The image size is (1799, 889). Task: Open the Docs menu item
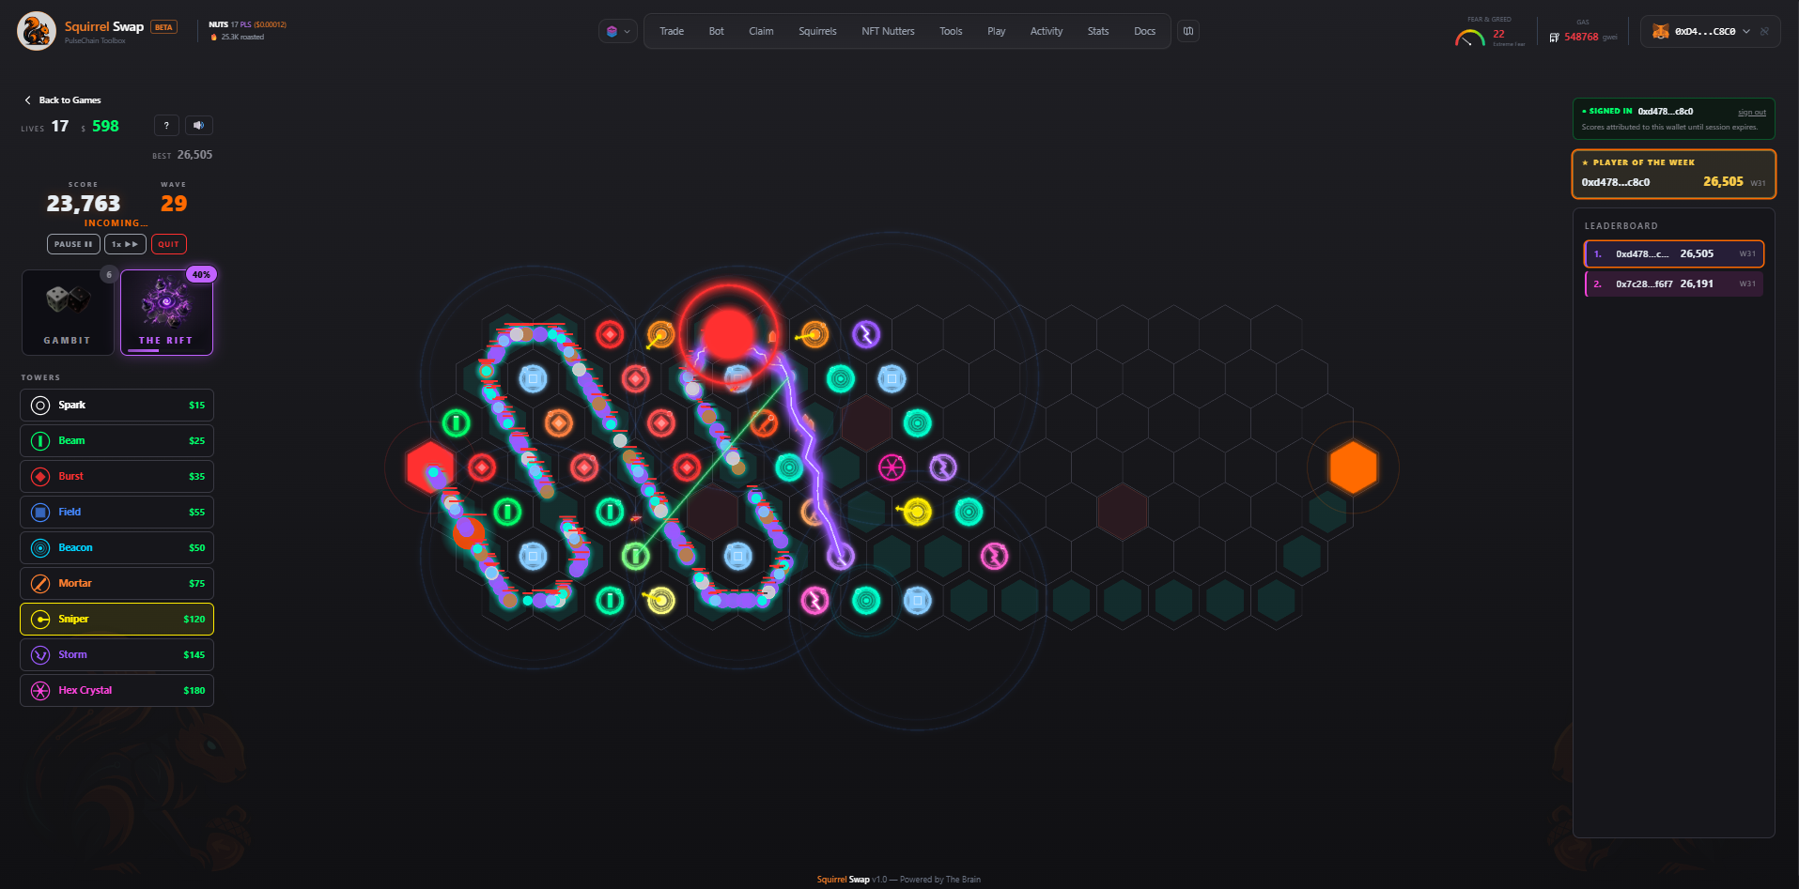1144,31
